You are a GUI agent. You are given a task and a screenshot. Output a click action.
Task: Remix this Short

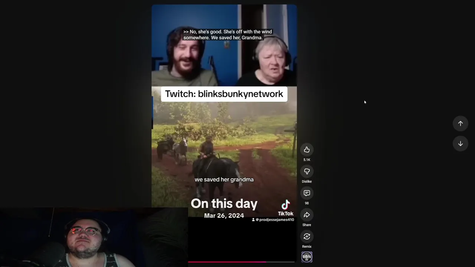307,237
